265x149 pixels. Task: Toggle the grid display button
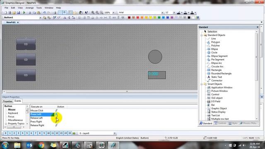pos(60,12)
